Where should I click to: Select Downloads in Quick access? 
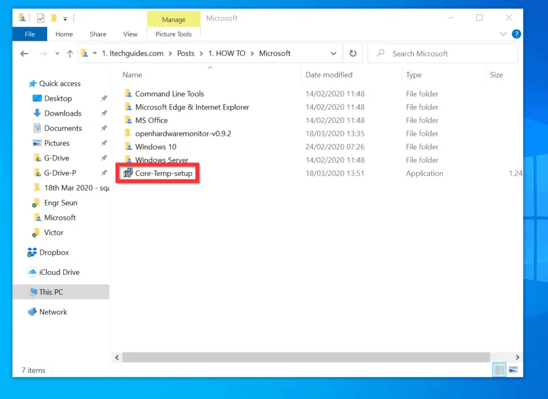click(63, 113)
